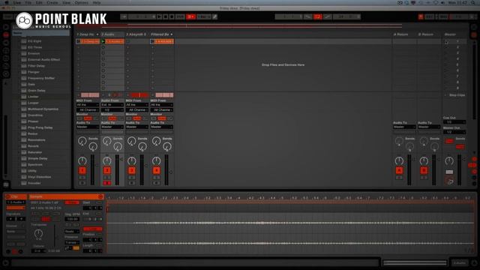
Task: Toggle Return A track activator
Action: pos(399,170)
